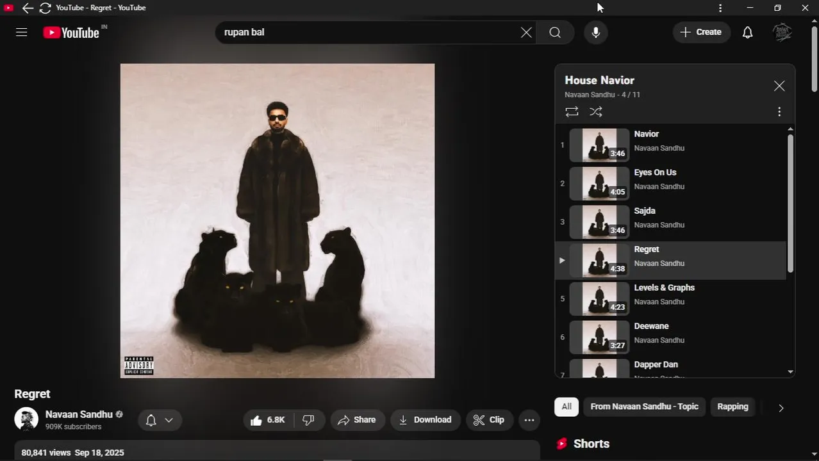Open playlist three-dot options menu

[779, 111]
